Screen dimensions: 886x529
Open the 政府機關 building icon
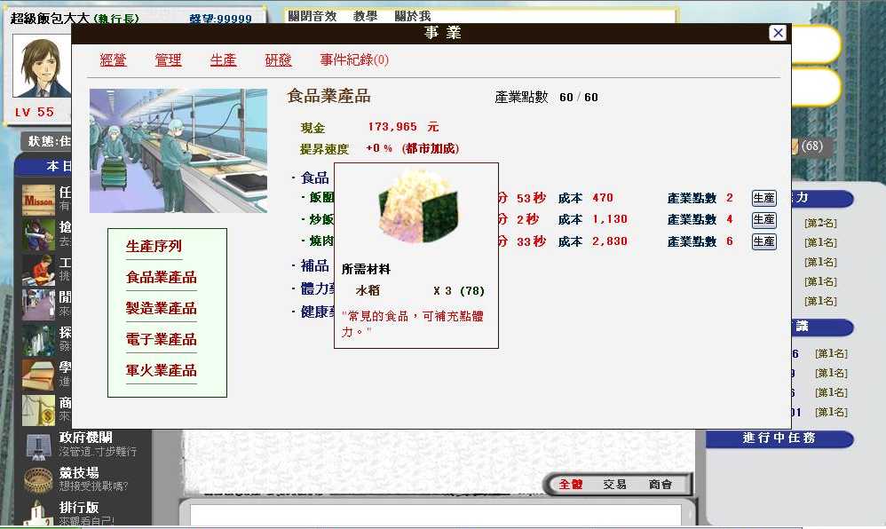click(38, 444)
